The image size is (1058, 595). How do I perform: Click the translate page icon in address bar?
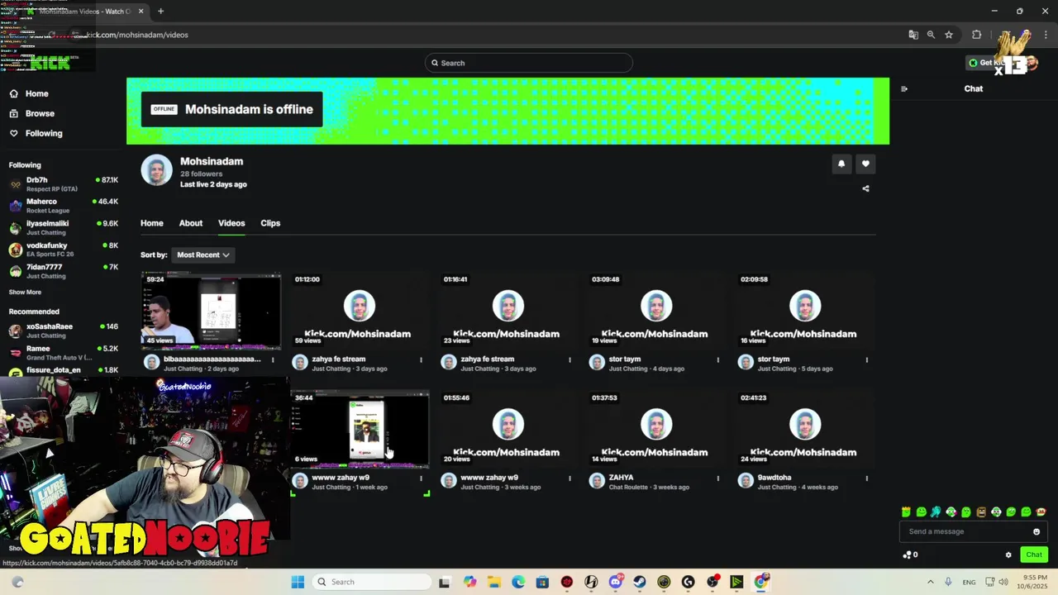(x=913, y=35)
